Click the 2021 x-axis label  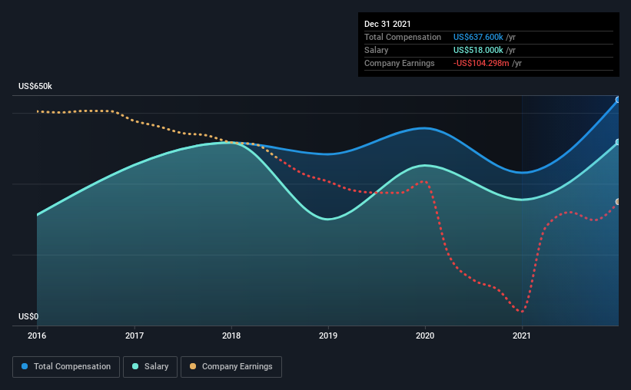tap(522, 335)
